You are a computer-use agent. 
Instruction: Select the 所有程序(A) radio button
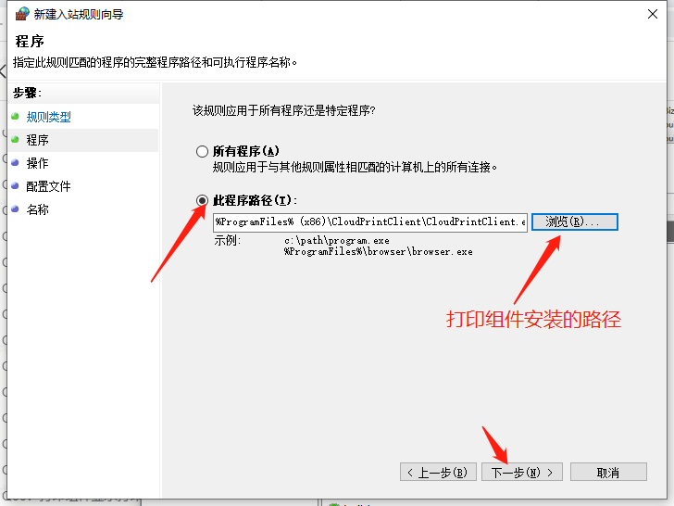coord(203,151)
